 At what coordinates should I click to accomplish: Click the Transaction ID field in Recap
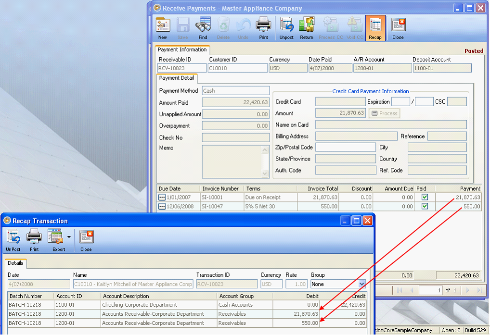click(227, 284)
